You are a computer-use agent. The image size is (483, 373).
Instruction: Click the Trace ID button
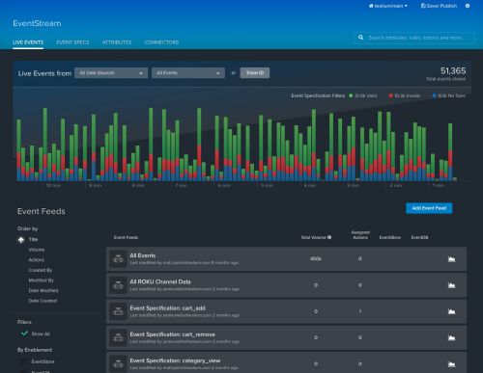[x=255, y=73]
